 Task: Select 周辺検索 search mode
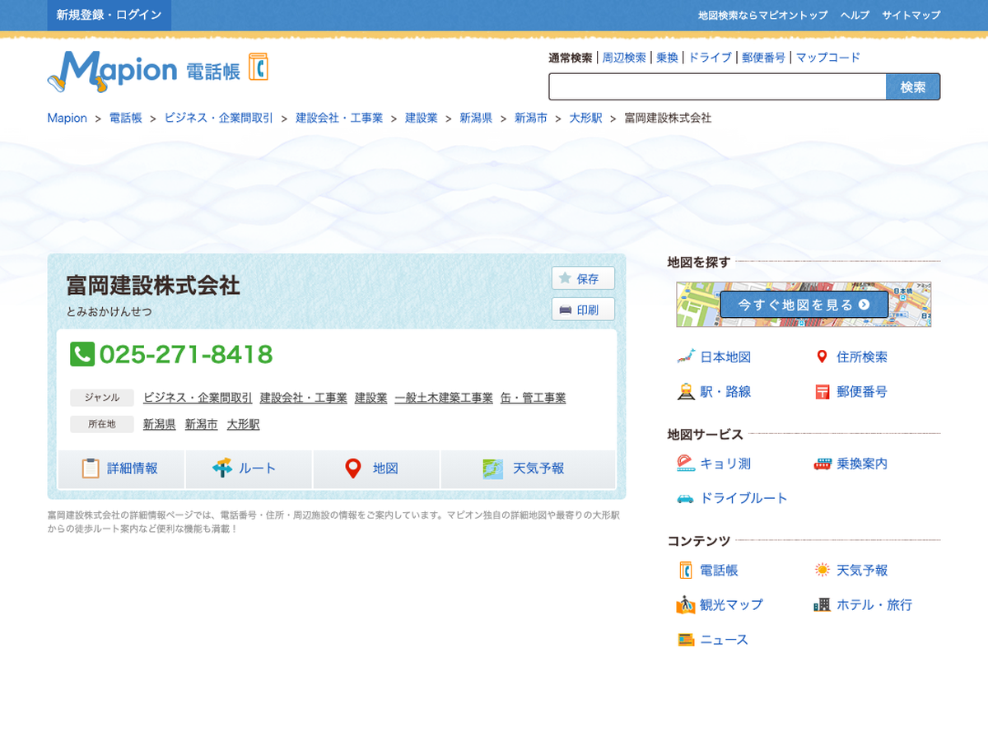[623, 58]
